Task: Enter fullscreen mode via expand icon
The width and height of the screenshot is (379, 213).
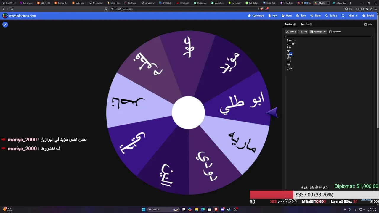Action: pyautogui.click(x=343, y=16)
